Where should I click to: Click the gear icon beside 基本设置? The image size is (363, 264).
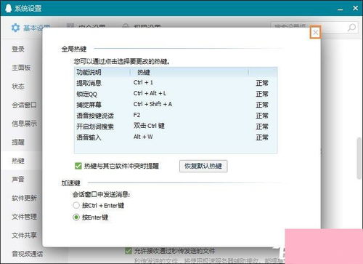coord(15,28)
